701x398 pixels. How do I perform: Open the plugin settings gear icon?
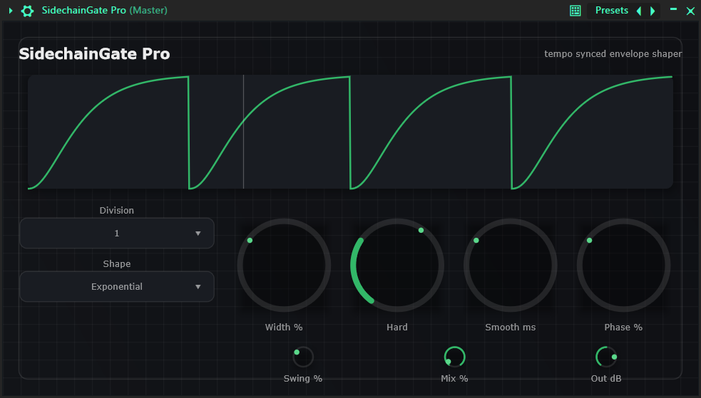[27, 11]
